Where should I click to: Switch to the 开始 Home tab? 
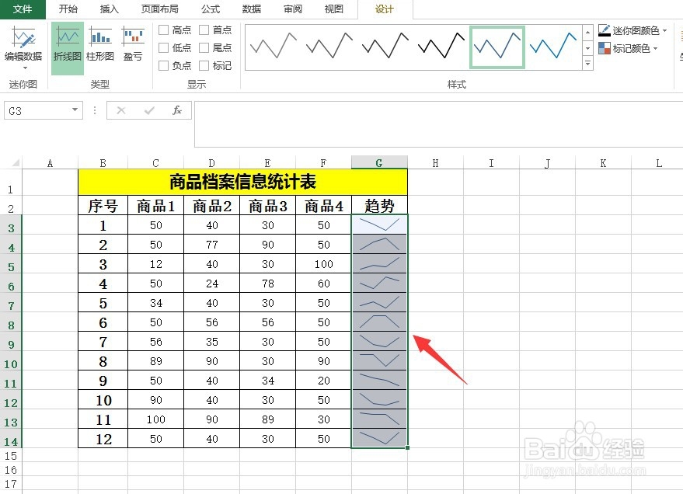(68, 9)
